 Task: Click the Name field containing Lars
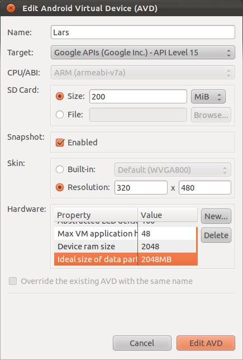click(142, 32)
